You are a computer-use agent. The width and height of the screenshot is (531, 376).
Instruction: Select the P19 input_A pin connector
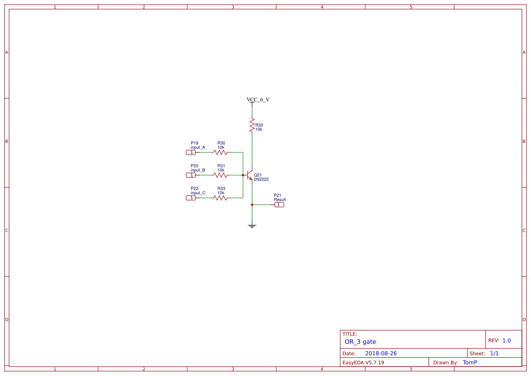tap(191, 152)
